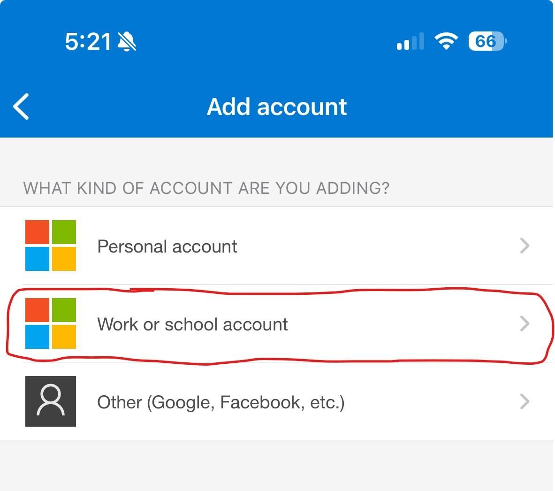Tap the empty gray area below the list

pos(277,466)
